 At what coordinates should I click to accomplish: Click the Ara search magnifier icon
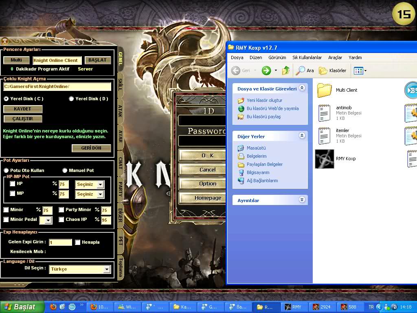click(300, 71)
